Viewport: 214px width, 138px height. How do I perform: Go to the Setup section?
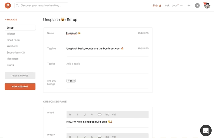click(20, 28)
